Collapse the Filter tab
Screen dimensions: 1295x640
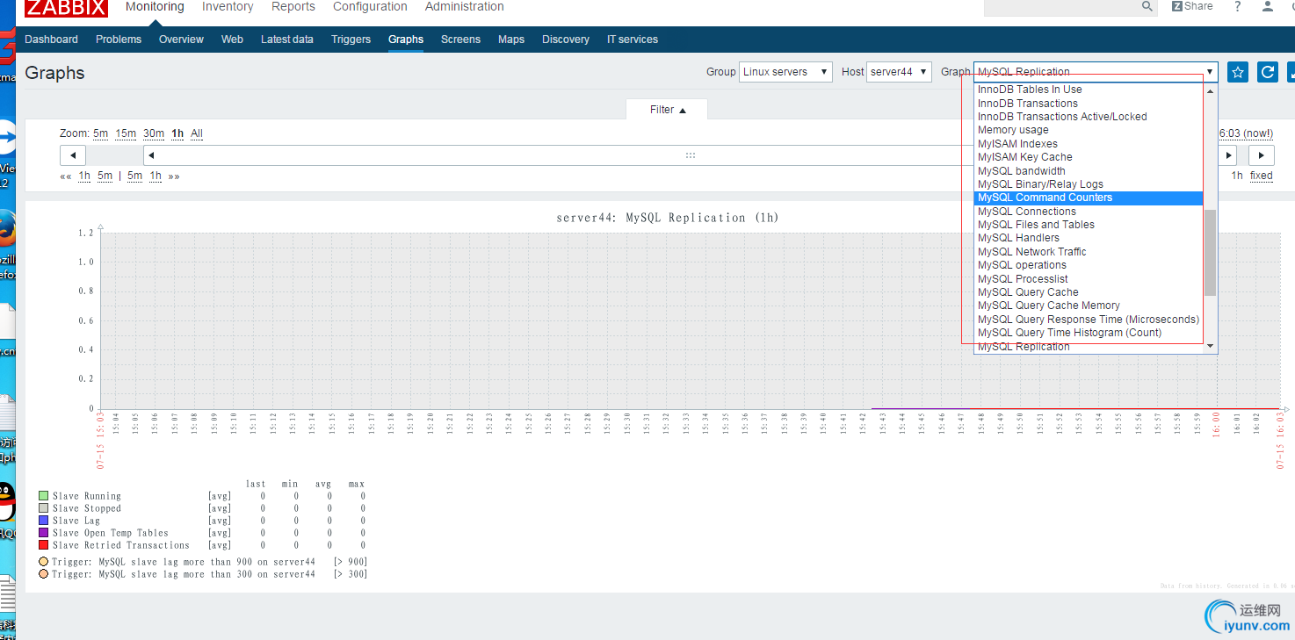(x=667, y=110)
